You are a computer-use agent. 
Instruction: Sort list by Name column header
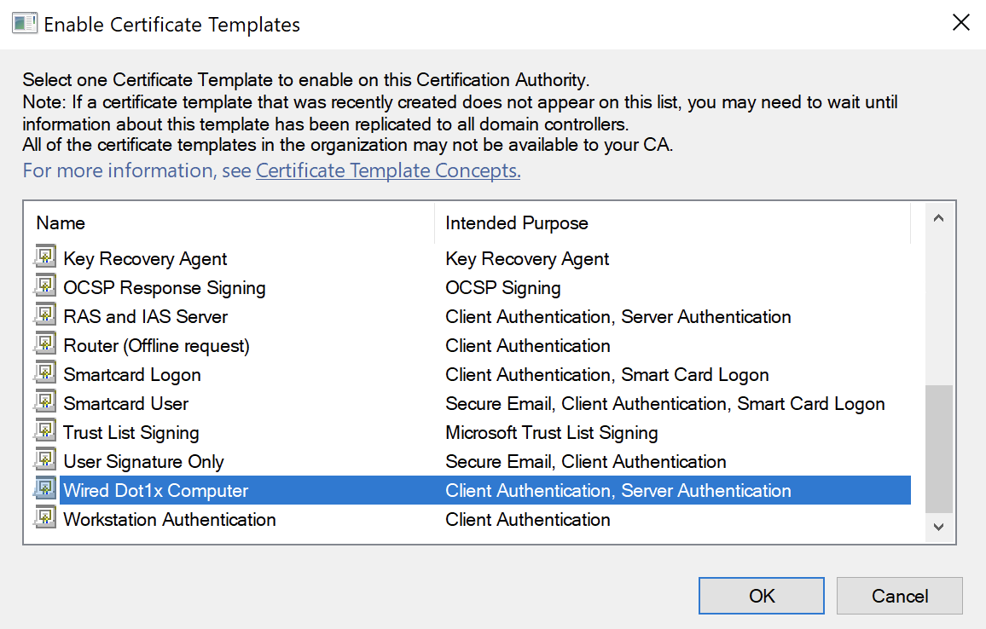tap(61, 223)
